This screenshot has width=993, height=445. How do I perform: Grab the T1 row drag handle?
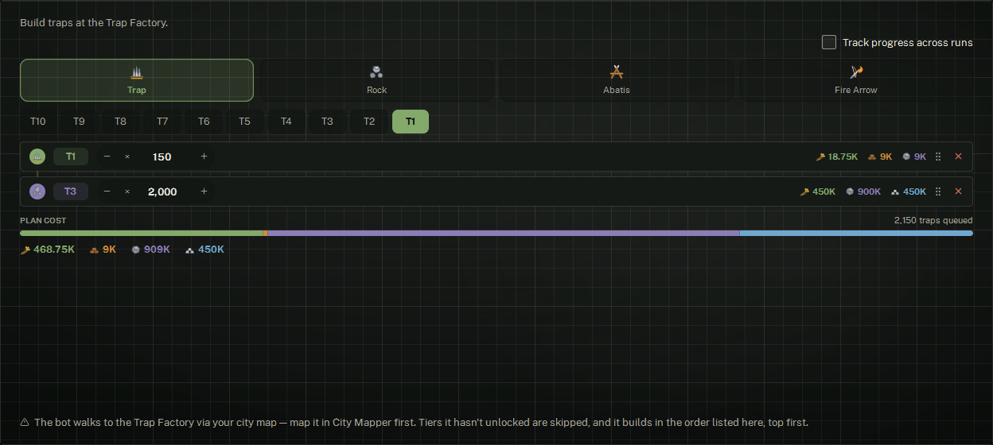(x=938, y=157)
